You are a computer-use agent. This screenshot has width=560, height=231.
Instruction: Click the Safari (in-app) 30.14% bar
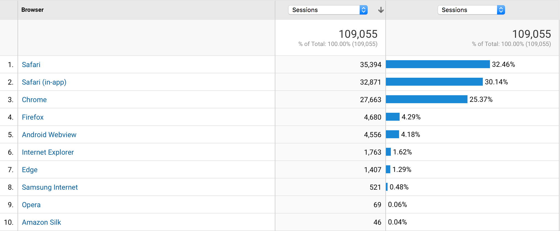point(434,82)
